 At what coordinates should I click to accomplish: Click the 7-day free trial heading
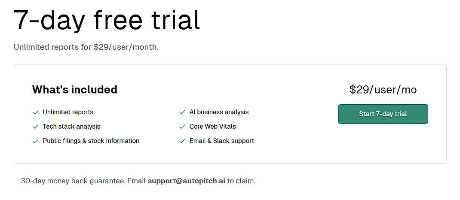(x=107, y=20)
